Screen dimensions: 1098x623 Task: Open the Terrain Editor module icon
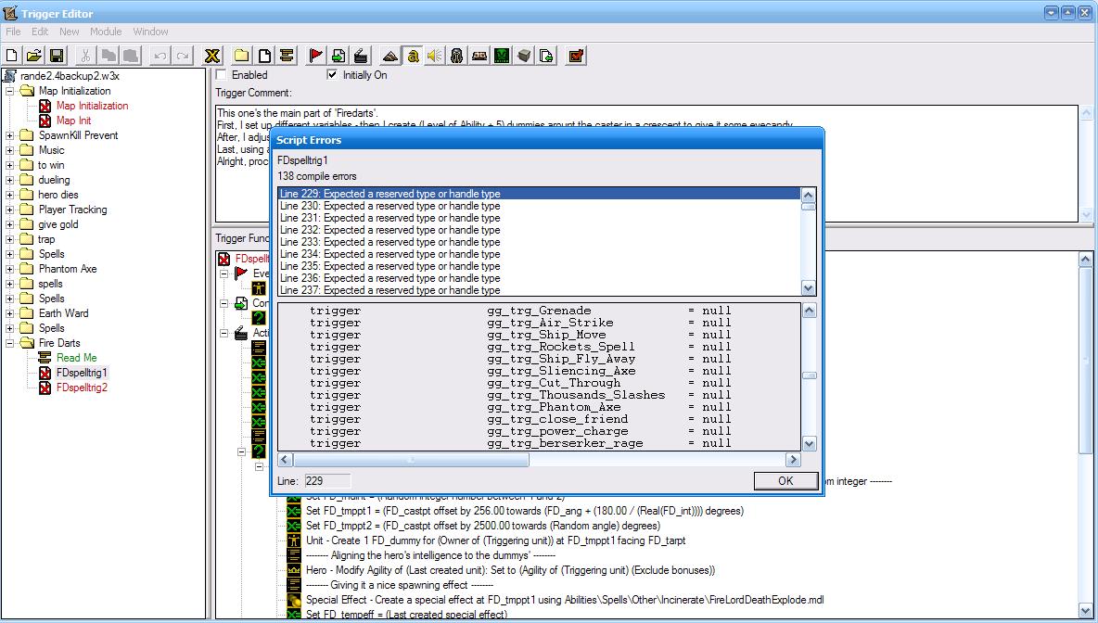click(390, 56)
